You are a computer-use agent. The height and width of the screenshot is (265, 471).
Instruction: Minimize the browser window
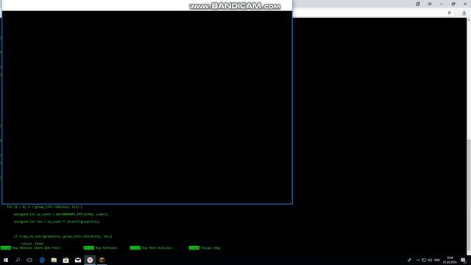(x=442, y=4)
